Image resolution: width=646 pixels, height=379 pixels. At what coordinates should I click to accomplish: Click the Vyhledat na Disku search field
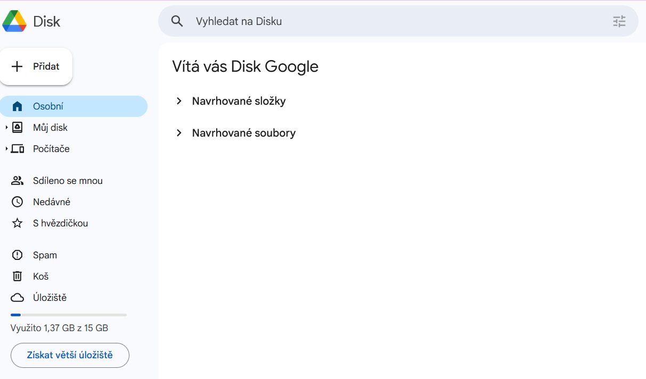click(x=373, y=21)
